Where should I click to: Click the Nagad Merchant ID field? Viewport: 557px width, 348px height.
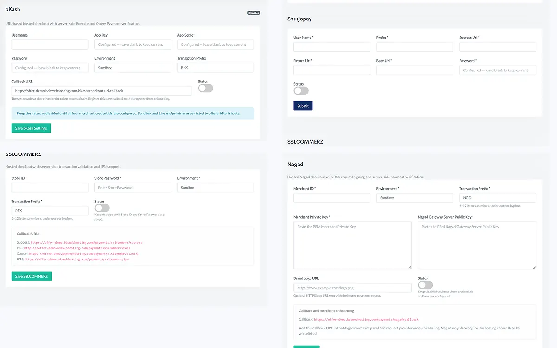332,198
